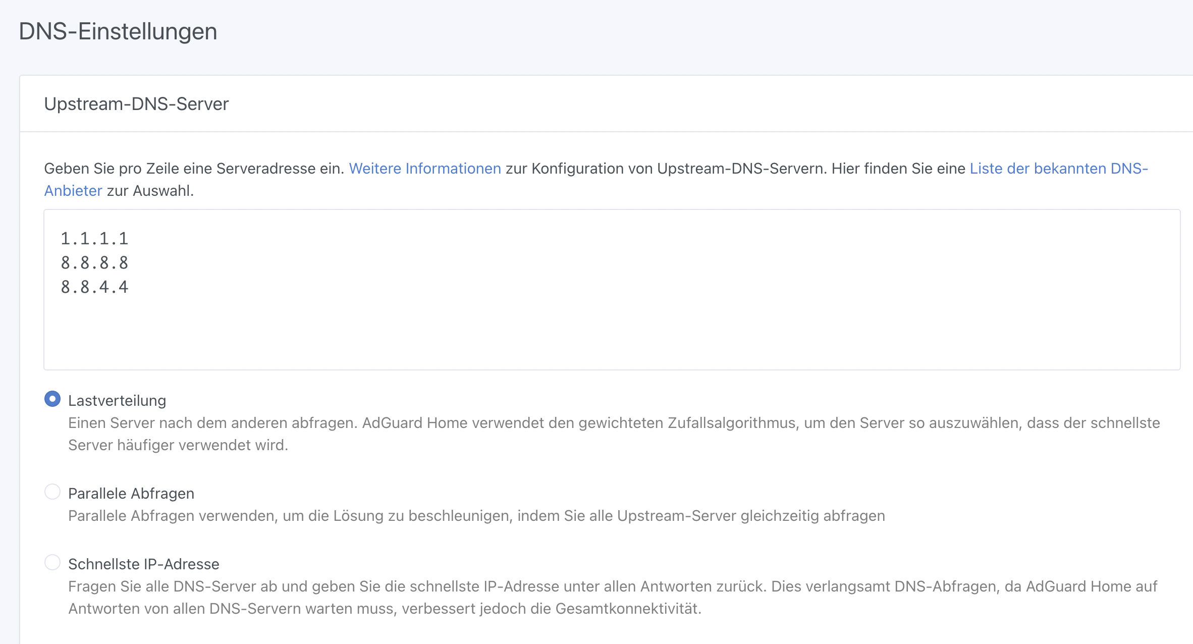Choose the Schnellste IP-Adresse radio button

(x=52, y=562)
